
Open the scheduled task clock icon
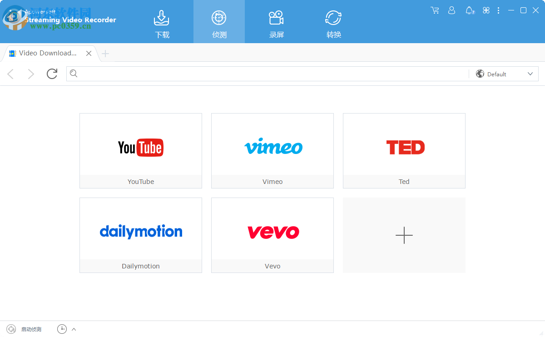click(62, 329)
